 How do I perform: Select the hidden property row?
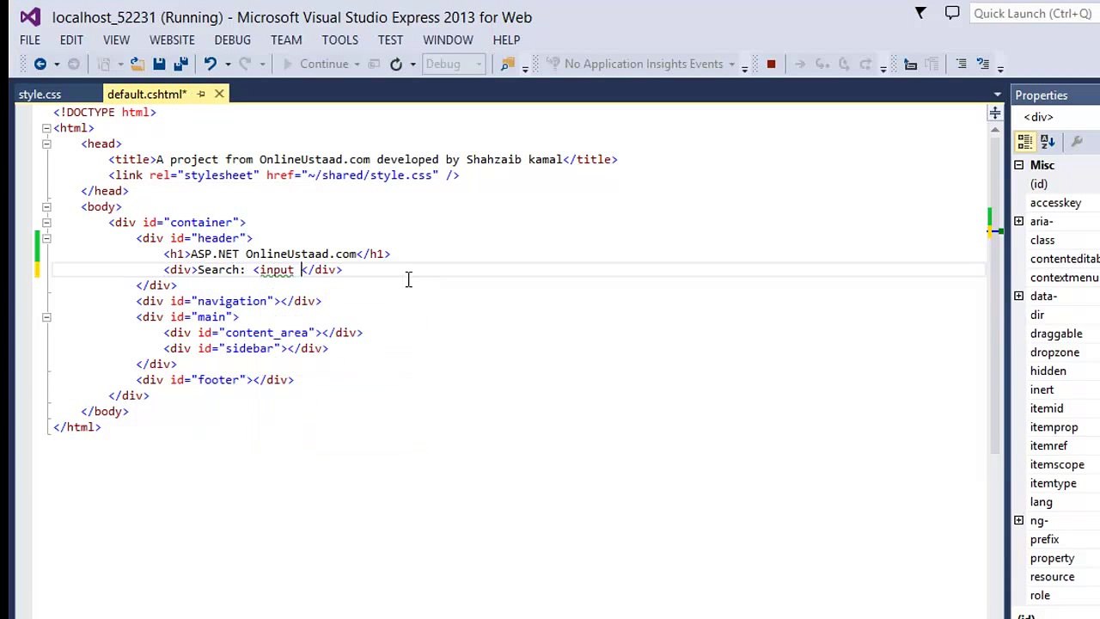[1056, 371]
